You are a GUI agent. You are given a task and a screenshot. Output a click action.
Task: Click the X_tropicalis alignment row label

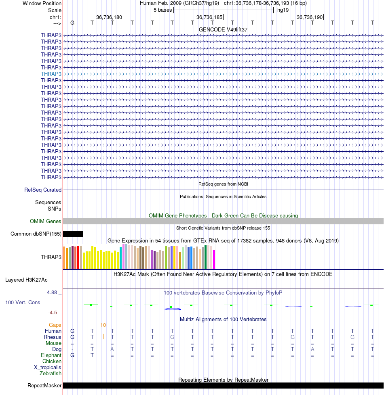point(48,368)
